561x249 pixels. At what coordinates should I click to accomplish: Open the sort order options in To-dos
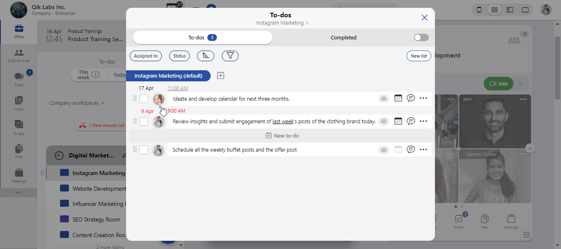coord(205,55)
